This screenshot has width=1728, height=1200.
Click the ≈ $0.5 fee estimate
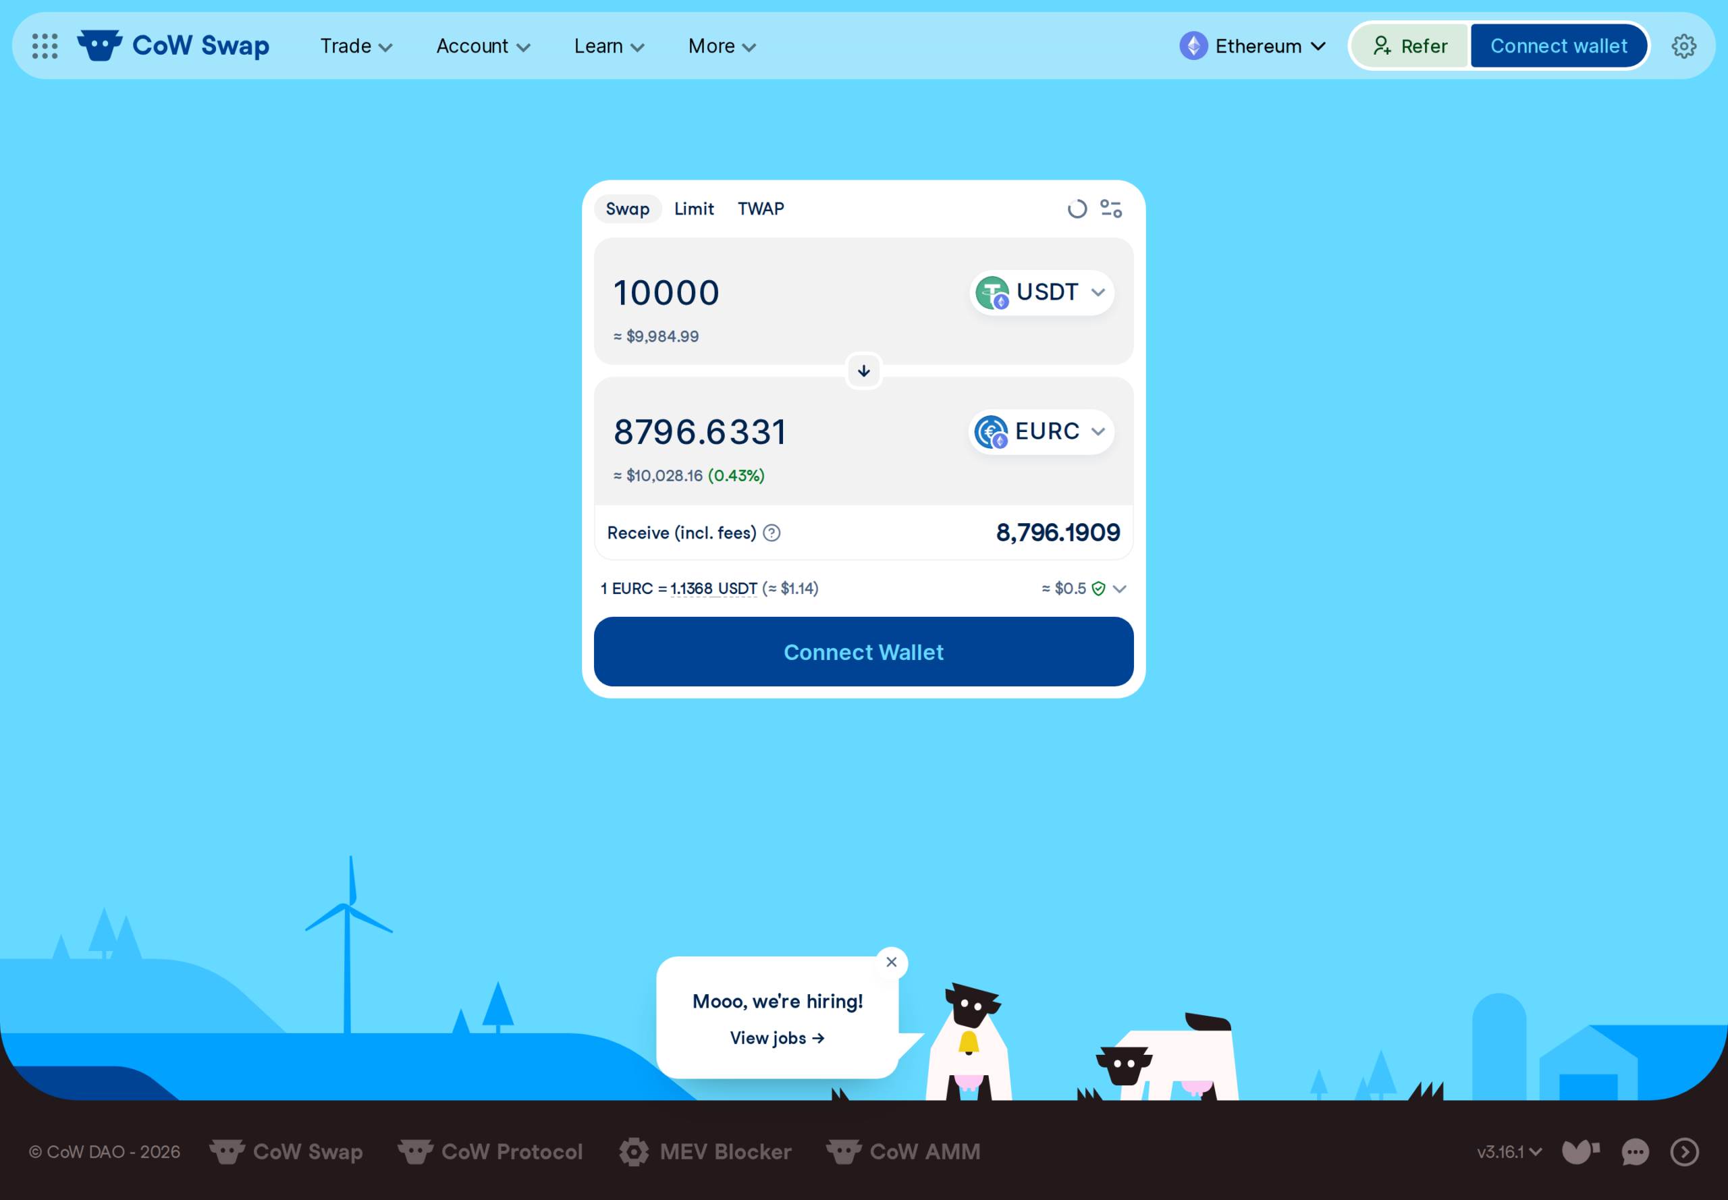(1063, 589)
